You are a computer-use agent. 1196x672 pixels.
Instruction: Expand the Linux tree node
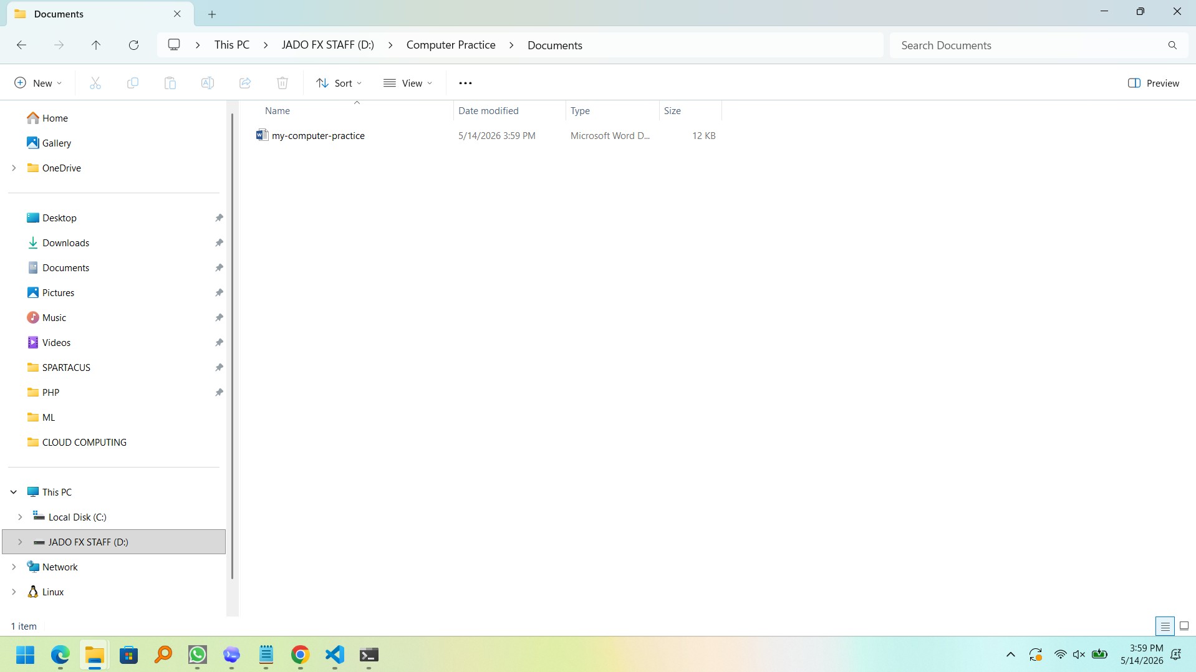(14, 592)
